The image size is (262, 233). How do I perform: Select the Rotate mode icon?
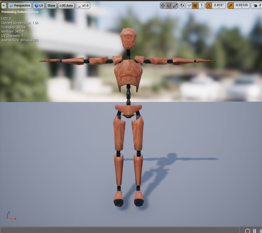pos(169,6)
